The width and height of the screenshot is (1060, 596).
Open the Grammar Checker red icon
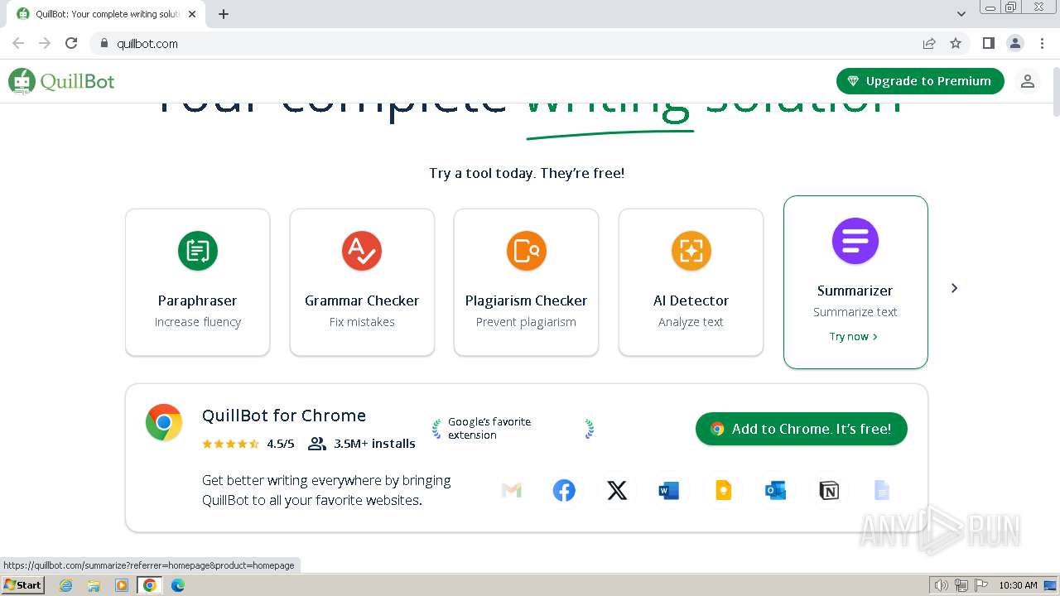coord(362,251)
